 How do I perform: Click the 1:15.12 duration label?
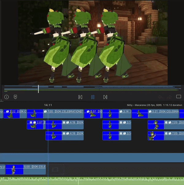coord(173,105)
